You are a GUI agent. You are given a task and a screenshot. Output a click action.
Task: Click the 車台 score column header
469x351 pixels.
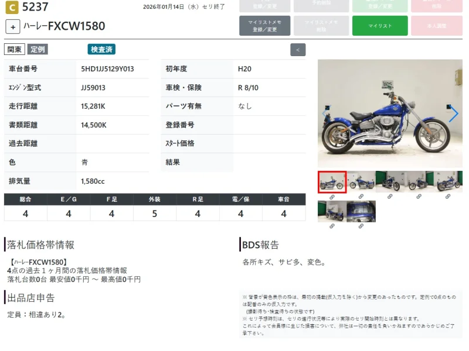(x=284, y=199)
